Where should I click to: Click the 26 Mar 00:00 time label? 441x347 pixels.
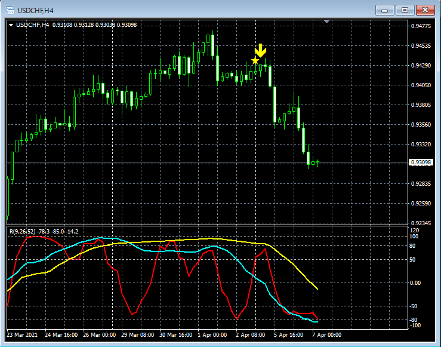pyautogui.click(x=99, y=335)
